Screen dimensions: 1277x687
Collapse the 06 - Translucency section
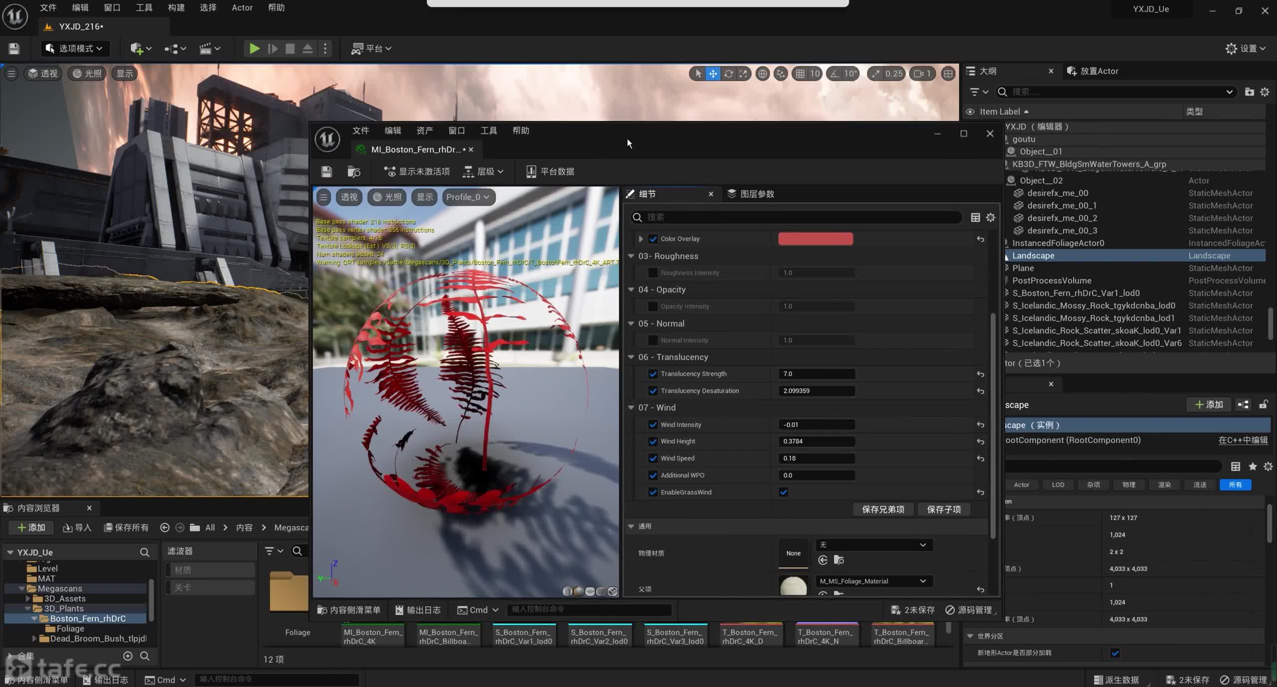[631, 357]
